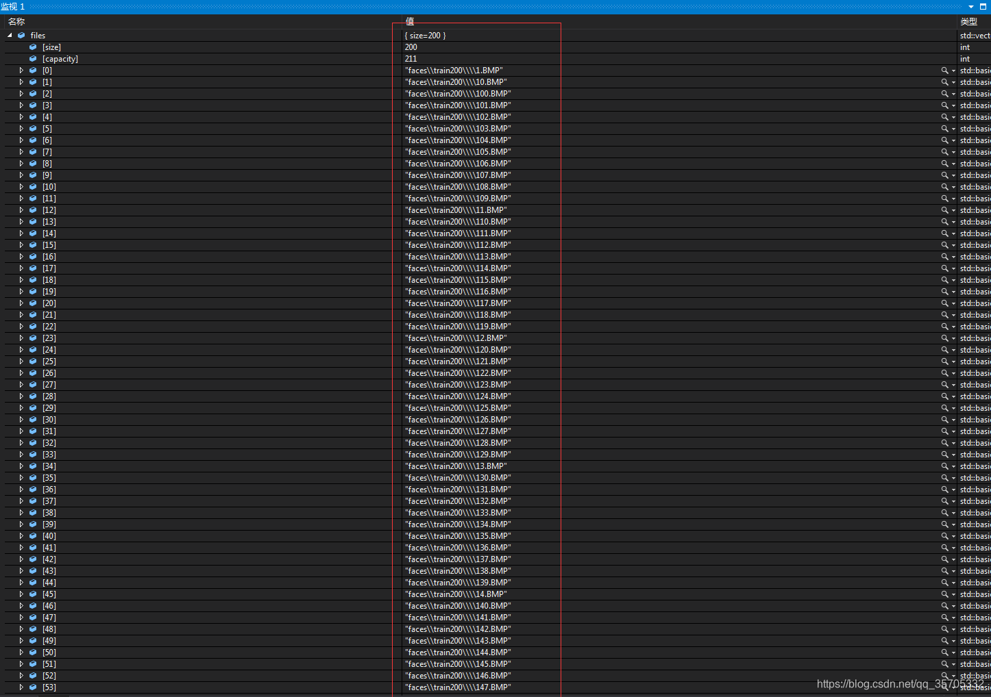Expand element [53] in the watch list
Screen dimensions: 991x697
point(21,687)
